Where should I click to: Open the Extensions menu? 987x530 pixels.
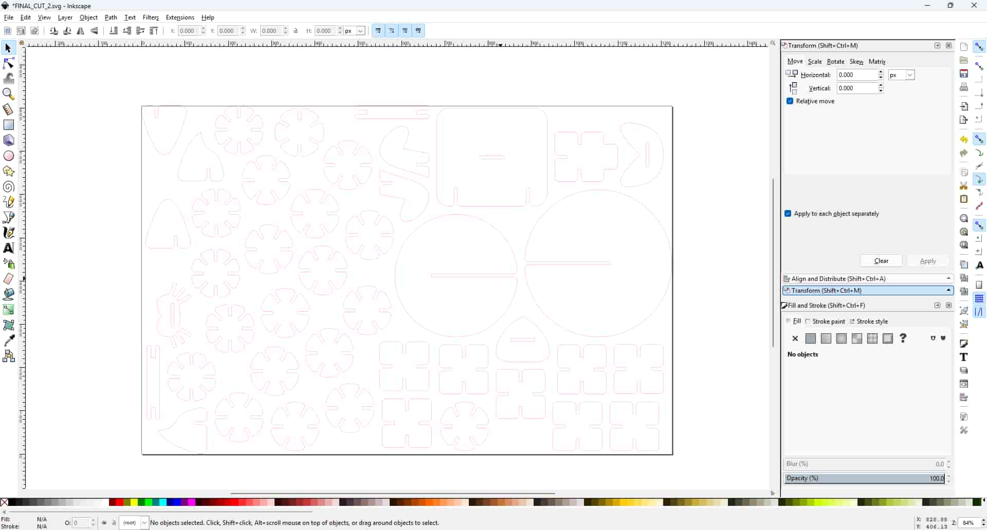tap(180, 17)
